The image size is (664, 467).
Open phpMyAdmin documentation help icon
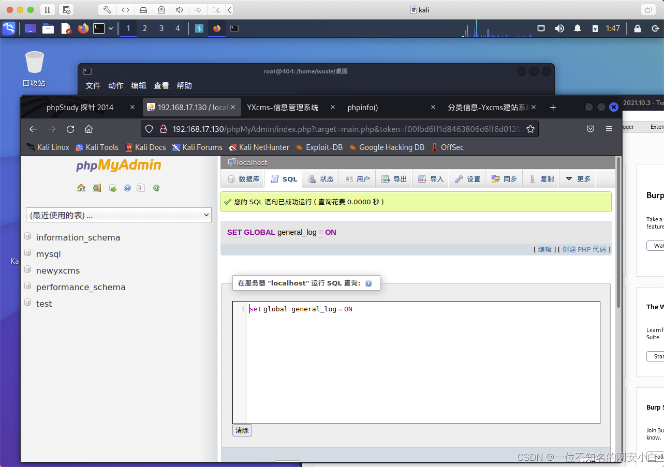127,188
